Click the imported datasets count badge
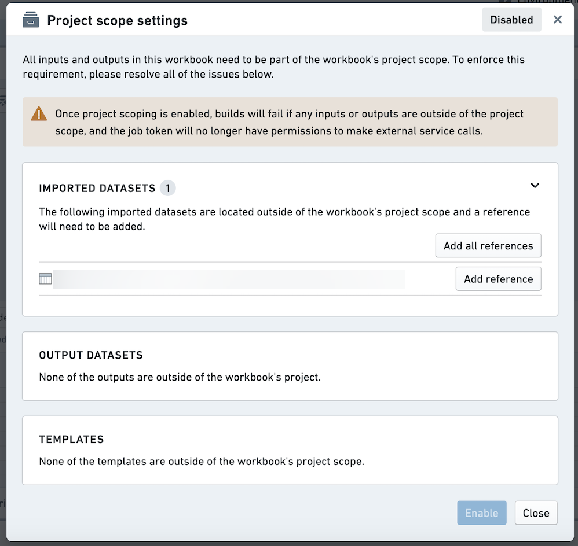This screenshot has width=578, height=546. tap(168, 188)
